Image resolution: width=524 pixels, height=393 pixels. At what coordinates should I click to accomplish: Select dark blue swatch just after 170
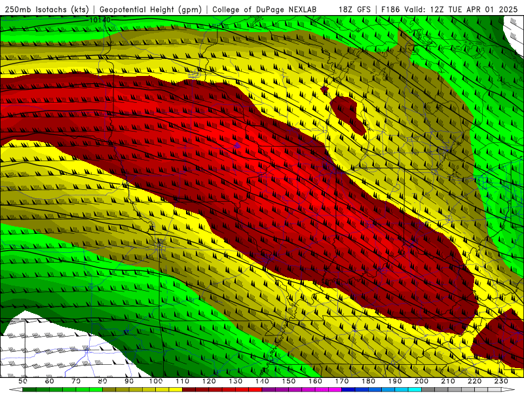[348, 390]
